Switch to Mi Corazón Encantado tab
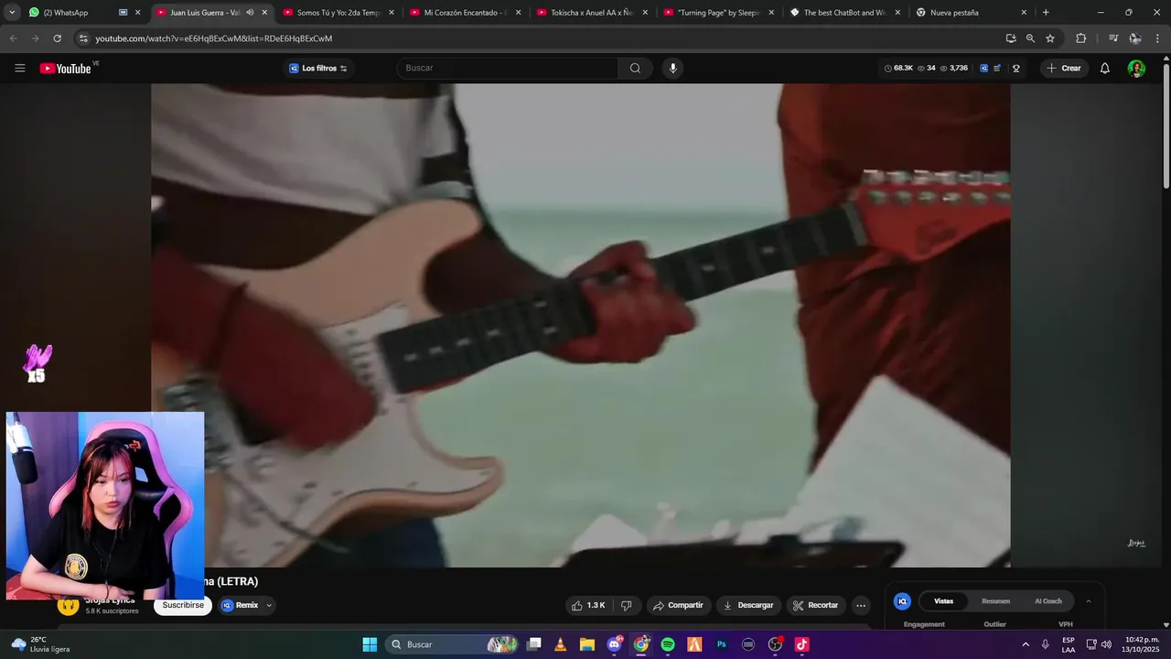The height and width of the screenshot is (659, 1171). (x=465, y=13)
